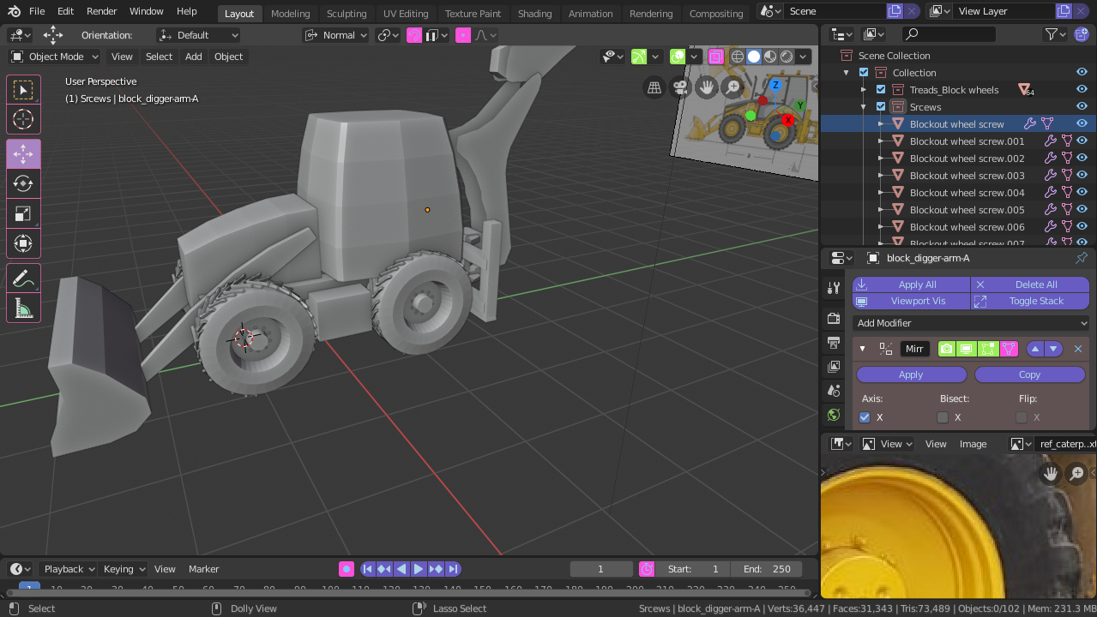Pin the properties editor context

1082,258
